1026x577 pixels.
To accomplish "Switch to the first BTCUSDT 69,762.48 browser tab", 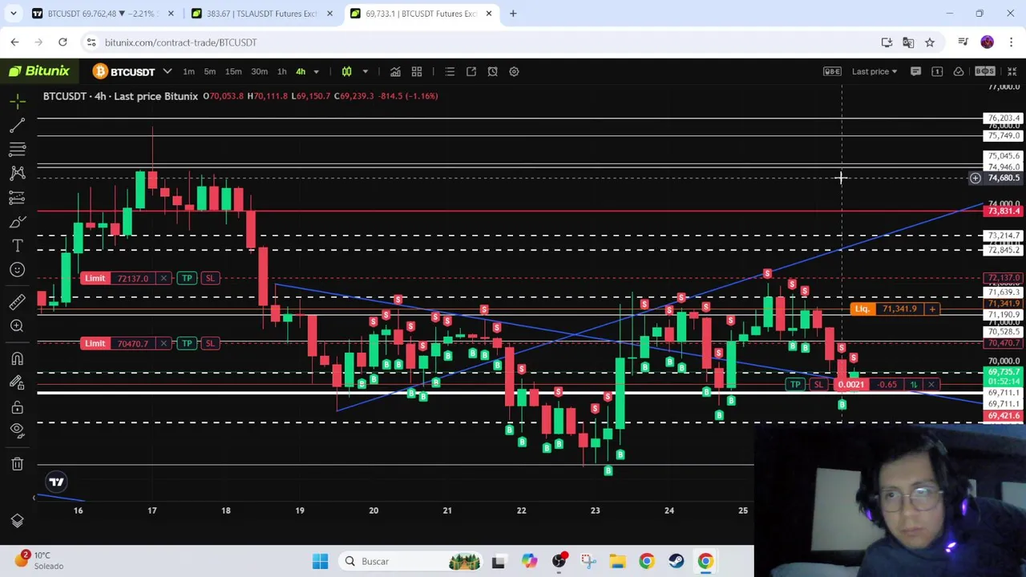I will pyautogui.click(x=103, y=13).
